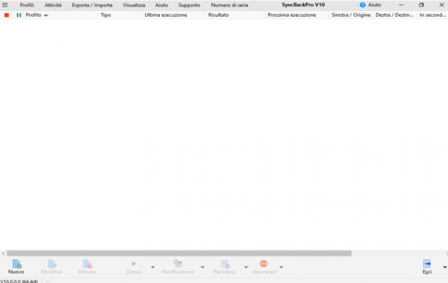Open the Esporta / Importa menu

point(92,5)
